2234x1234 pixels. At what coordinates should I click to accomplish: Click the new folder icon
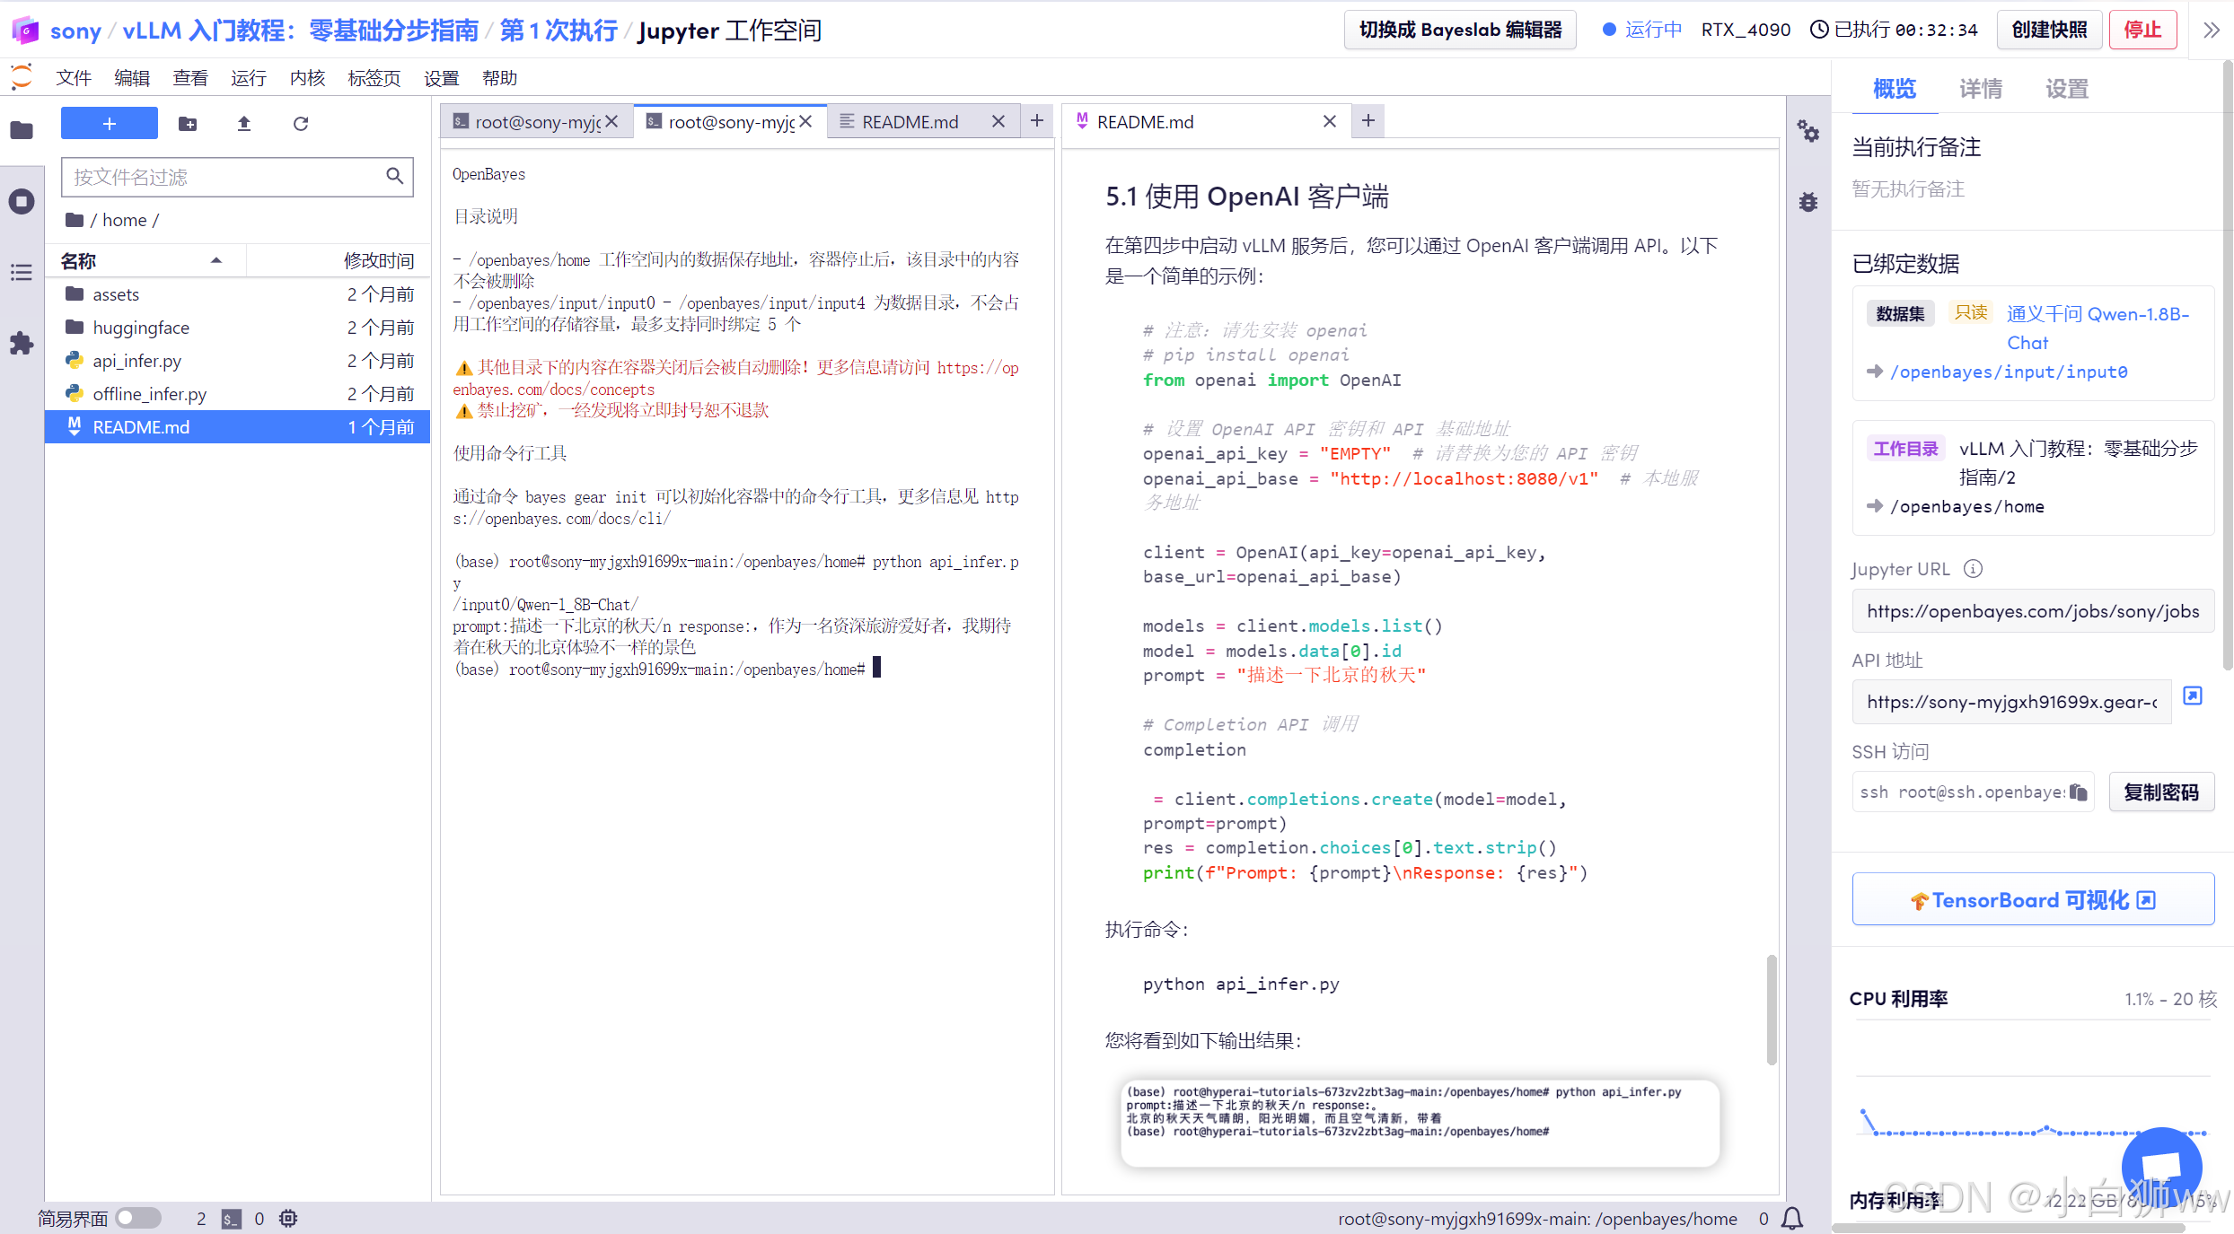(x=188, y=124)
